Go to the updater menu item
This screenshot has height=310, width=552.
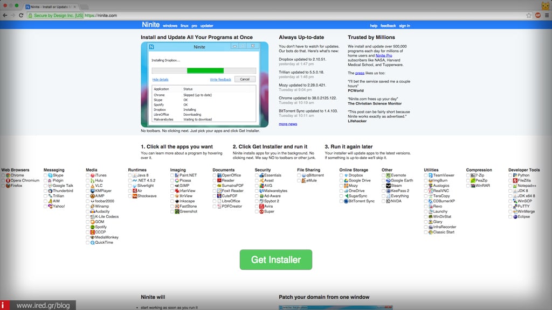coord(207,26)
